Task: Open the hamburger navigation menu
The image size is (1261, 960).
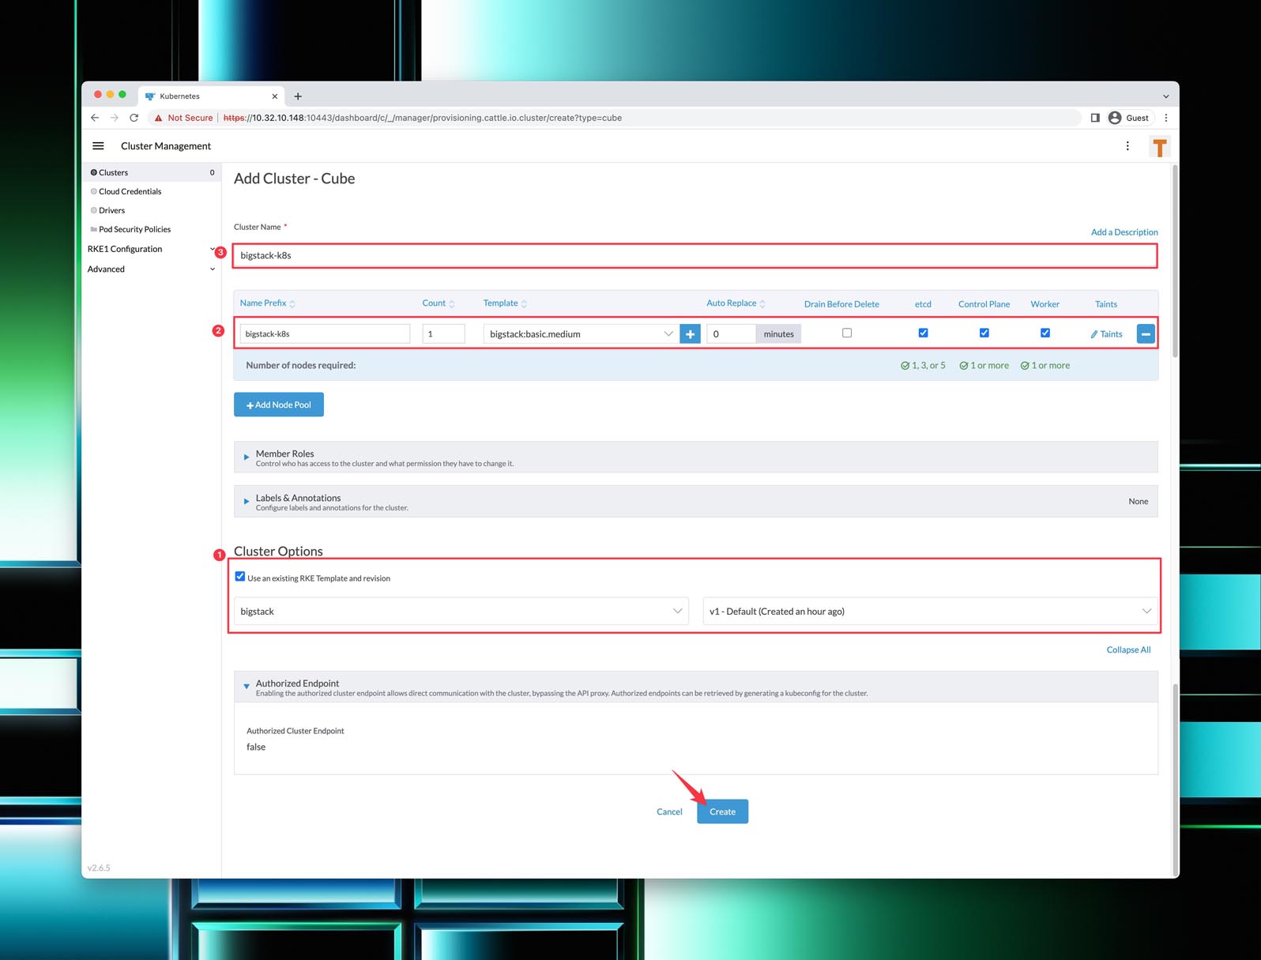Action: click(98, 146)
